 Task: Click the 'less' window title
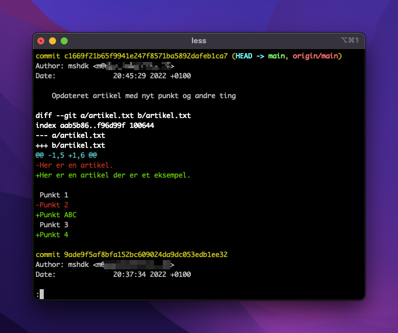199,41
